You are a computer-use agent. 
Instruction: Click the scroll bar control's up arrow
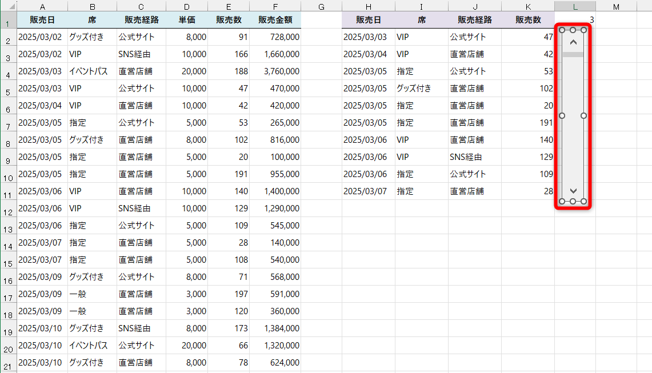pos(573,41)
